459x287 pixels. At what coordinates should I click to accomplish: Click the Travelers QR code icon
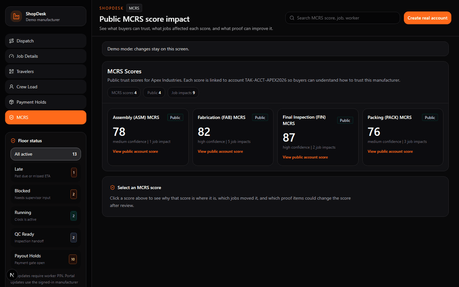[11, 72]
